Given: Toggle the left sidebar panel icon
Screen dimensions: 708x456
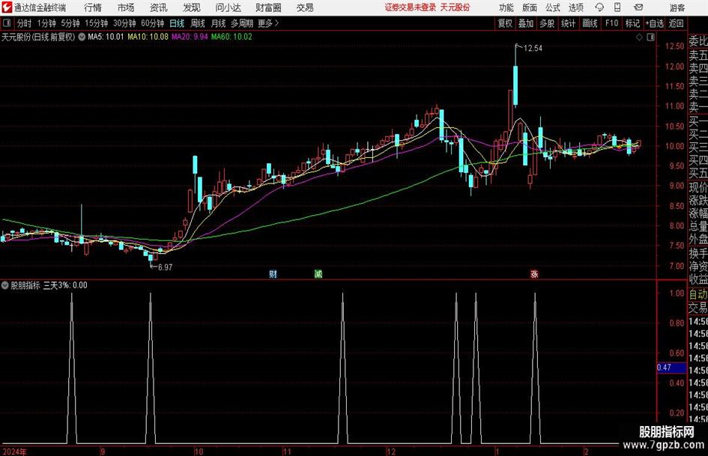Looking at the screenshot, I should (6, 23).
